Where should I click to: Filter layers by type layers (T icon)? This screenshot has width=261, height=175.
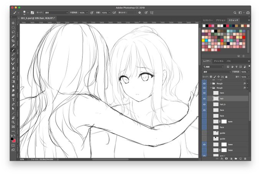click(236, 67)
